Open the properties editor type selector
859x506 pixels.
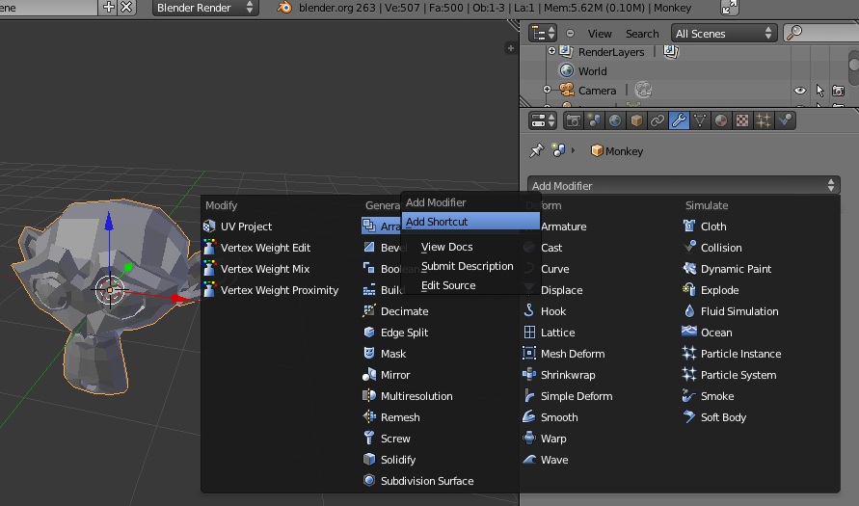pyautogui.click(x=543, y=120)
